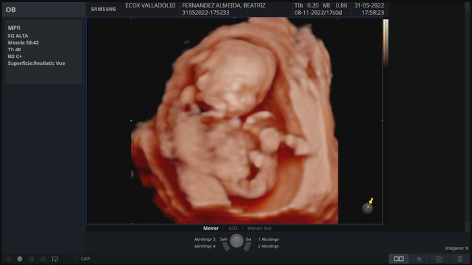Image resolution: width=472 pixels, height=265 pixels.
Task: Click the Set trackball label
Action: [x=248, y=239]
